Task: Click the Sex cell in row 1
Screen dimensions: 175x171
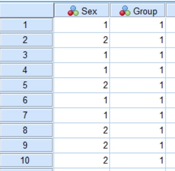Action: click(82, 25)
